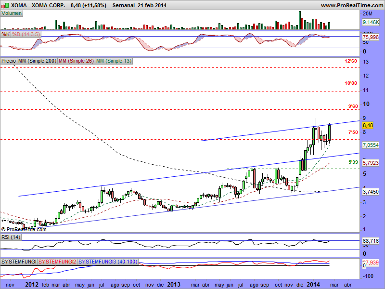Viewport: 385px width, 289px height.
Task: Click the stochastic value tag 75,998
Action: [371, 37]
